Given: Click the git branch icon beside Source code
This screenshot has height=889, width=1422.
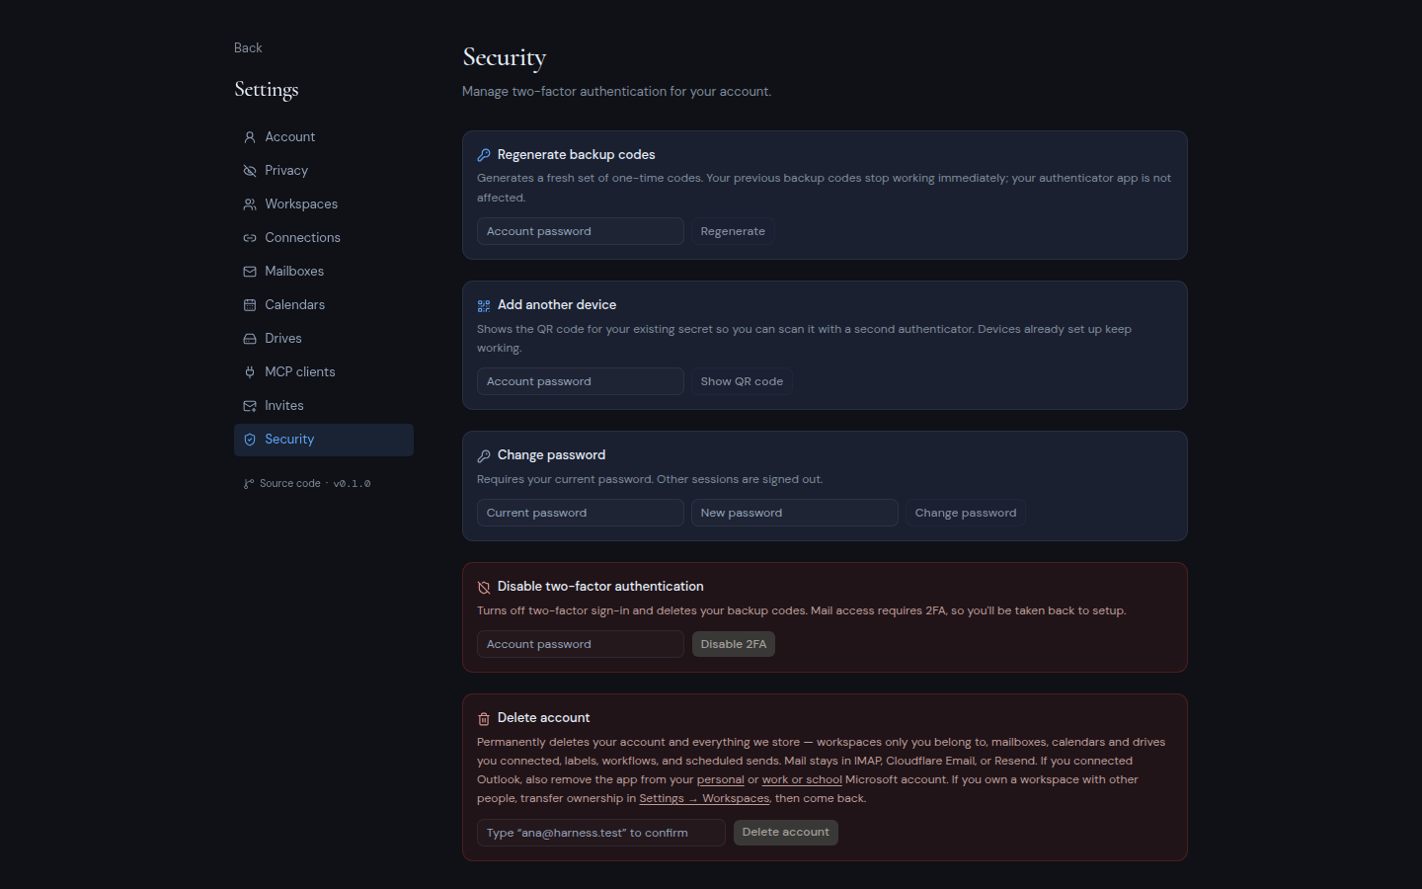Looking at the screenshot, I should (x=249, y=484).
